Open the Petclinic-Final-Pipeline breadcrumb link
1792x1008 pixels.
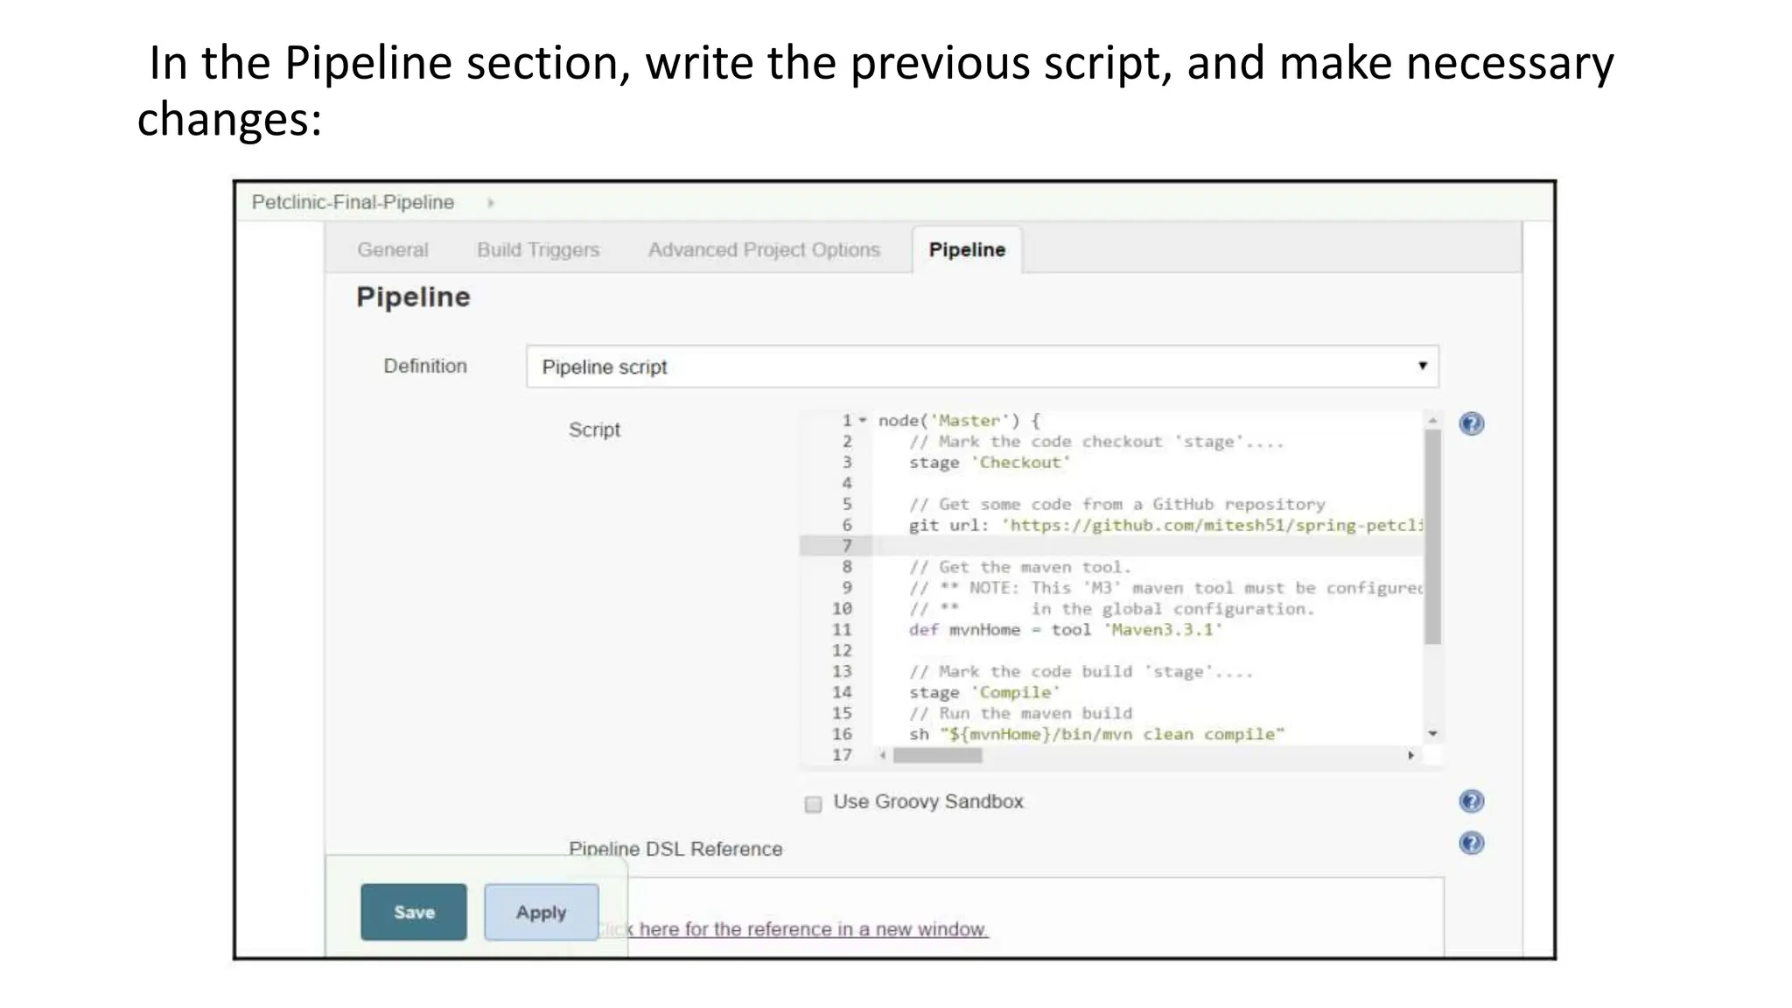pyautogui.click(x=353, y=203)
